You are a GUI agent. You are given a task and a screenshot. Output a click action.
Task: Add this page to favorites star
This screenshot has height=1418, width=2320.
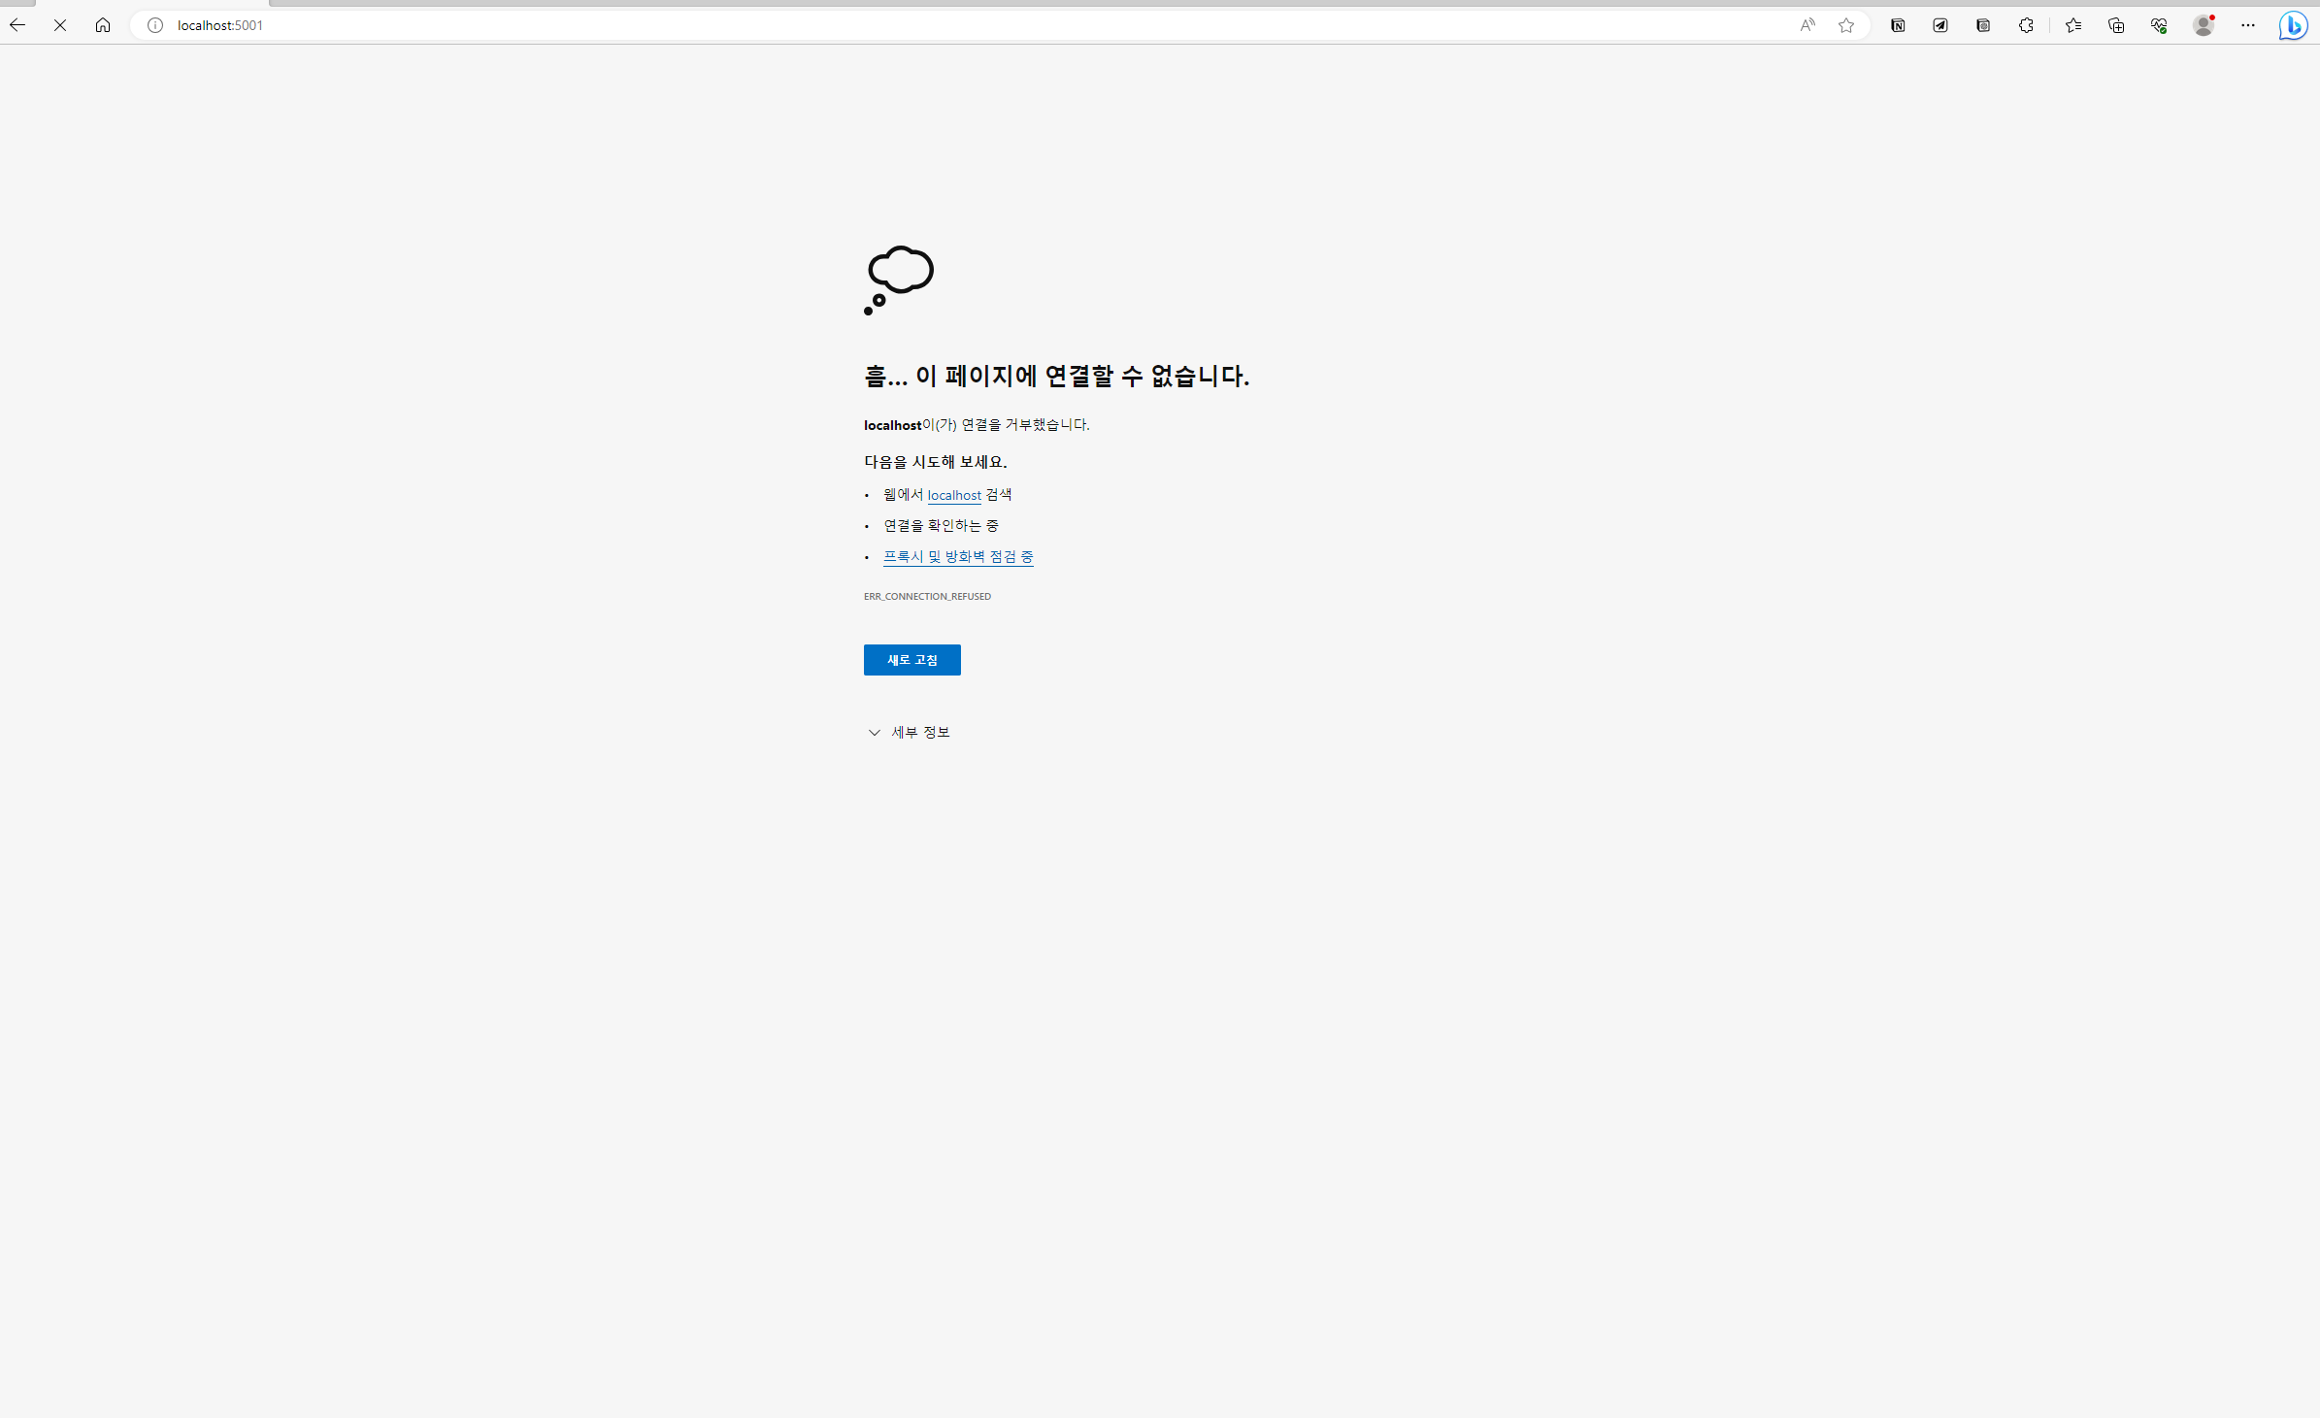1846,25
